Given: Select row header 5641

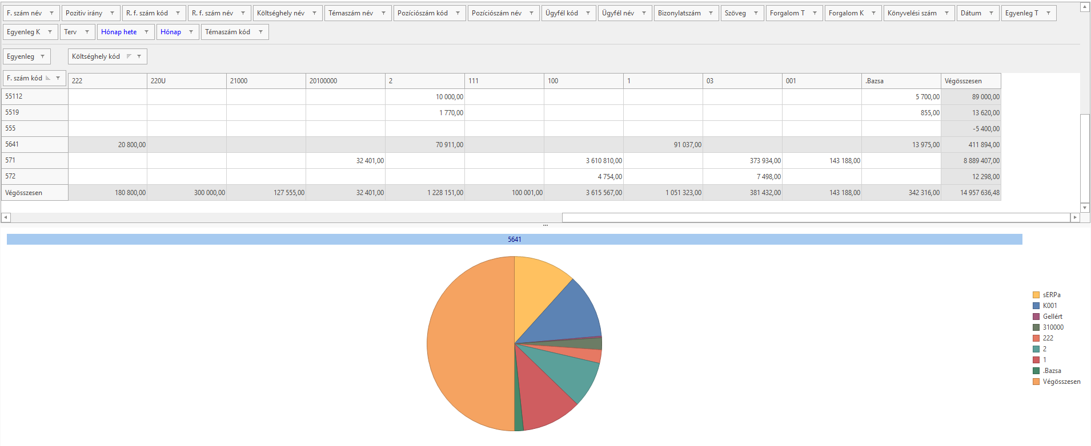Looking at the screenshot, I should click(34, 145).
